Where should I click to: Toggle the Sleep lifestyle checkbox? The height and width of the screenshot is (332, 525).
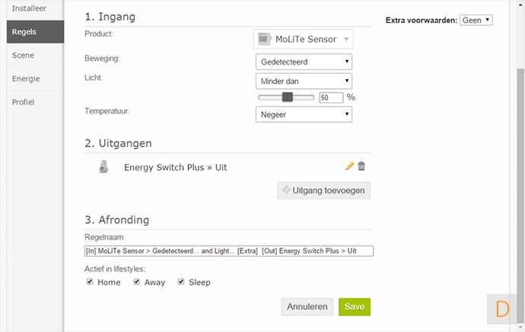pos(181,282)
